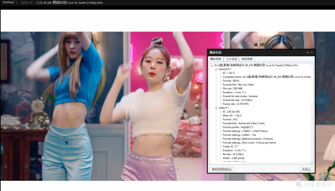This screenshot has width=335, height=191.
Task: Click the 关闭(C) button
Action: (x=306, y=169)
